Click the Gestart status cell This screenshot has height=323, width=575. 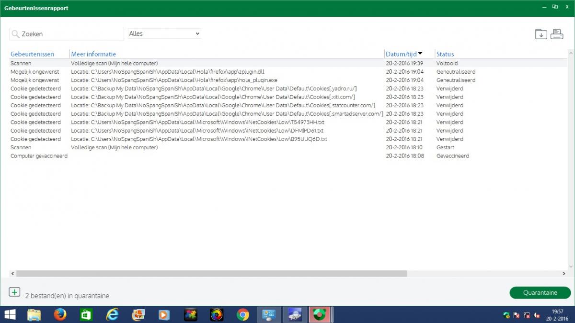click(445, 147)
